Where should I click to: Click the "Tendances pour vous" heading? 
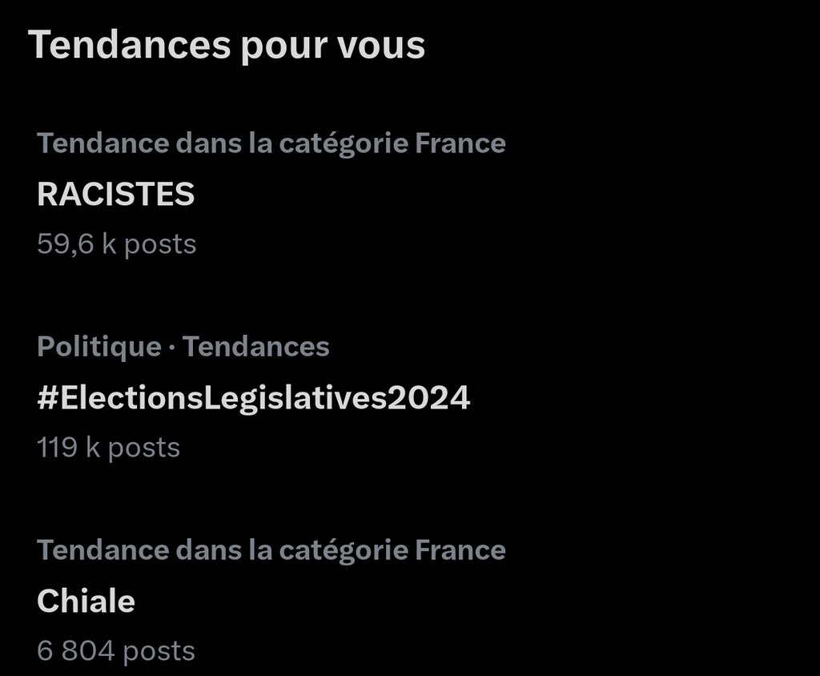click(x=227, y=46)
